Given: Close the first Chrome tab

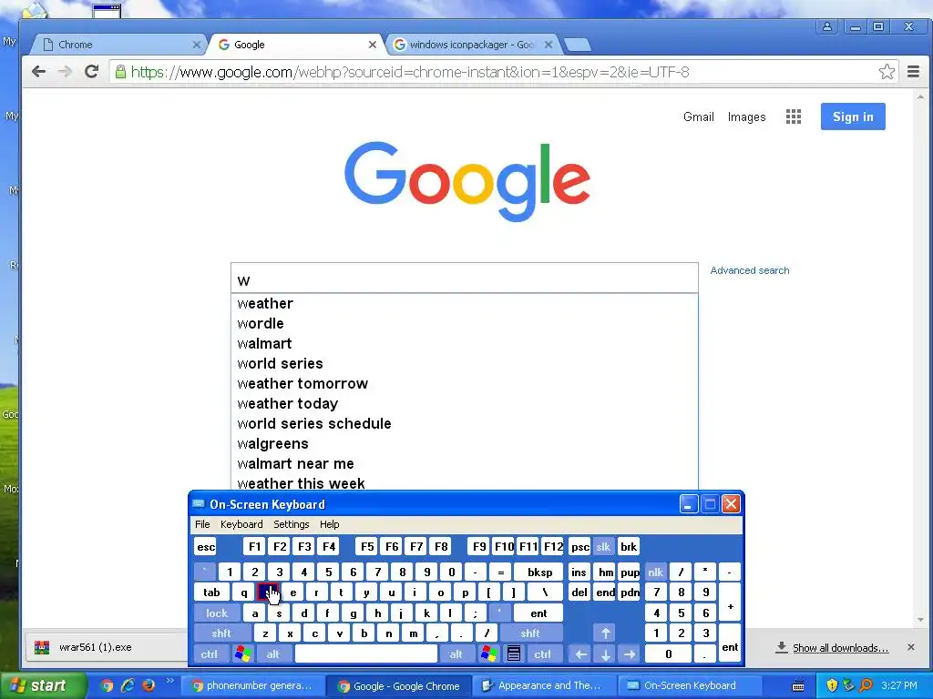Looking at the screenshot, I should [197, 45].
